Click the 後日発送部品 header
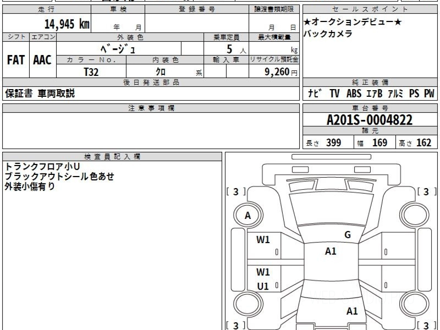The image size is (440, 330). click(x=151, y=82)
